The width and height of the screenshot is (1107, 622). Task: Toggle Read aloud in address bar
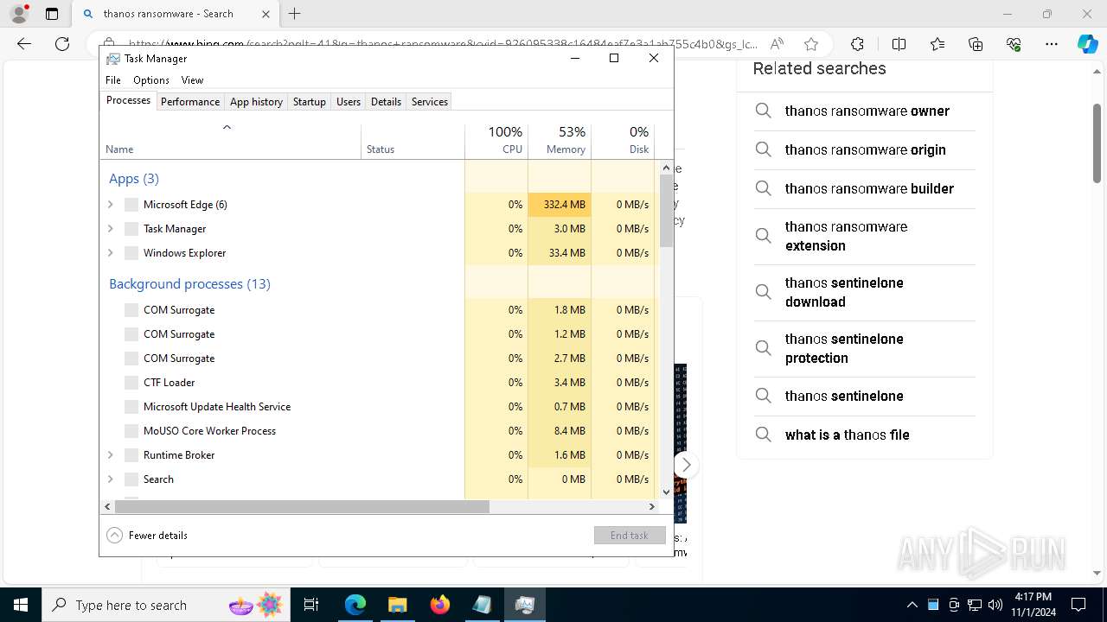tap(777, 44)
